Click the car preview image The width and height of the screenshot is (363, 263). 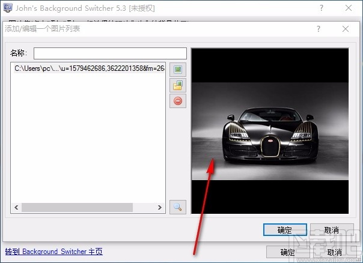[x=270, y=131]
